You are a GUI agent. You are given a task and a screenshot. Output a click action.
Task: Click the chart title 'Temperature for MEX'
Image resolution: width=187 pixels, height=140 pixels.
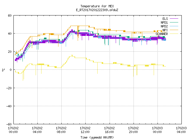[x=97, y=6]
